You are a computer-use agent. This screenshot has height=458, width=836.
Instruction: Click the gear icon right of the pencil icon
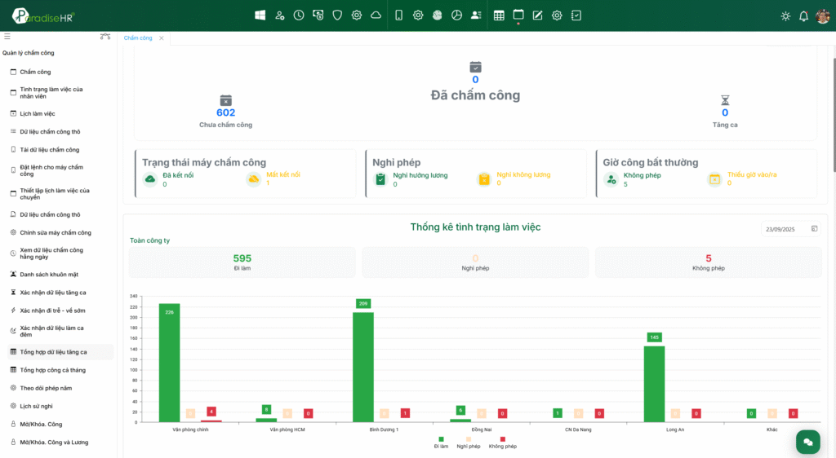(557, 15)
